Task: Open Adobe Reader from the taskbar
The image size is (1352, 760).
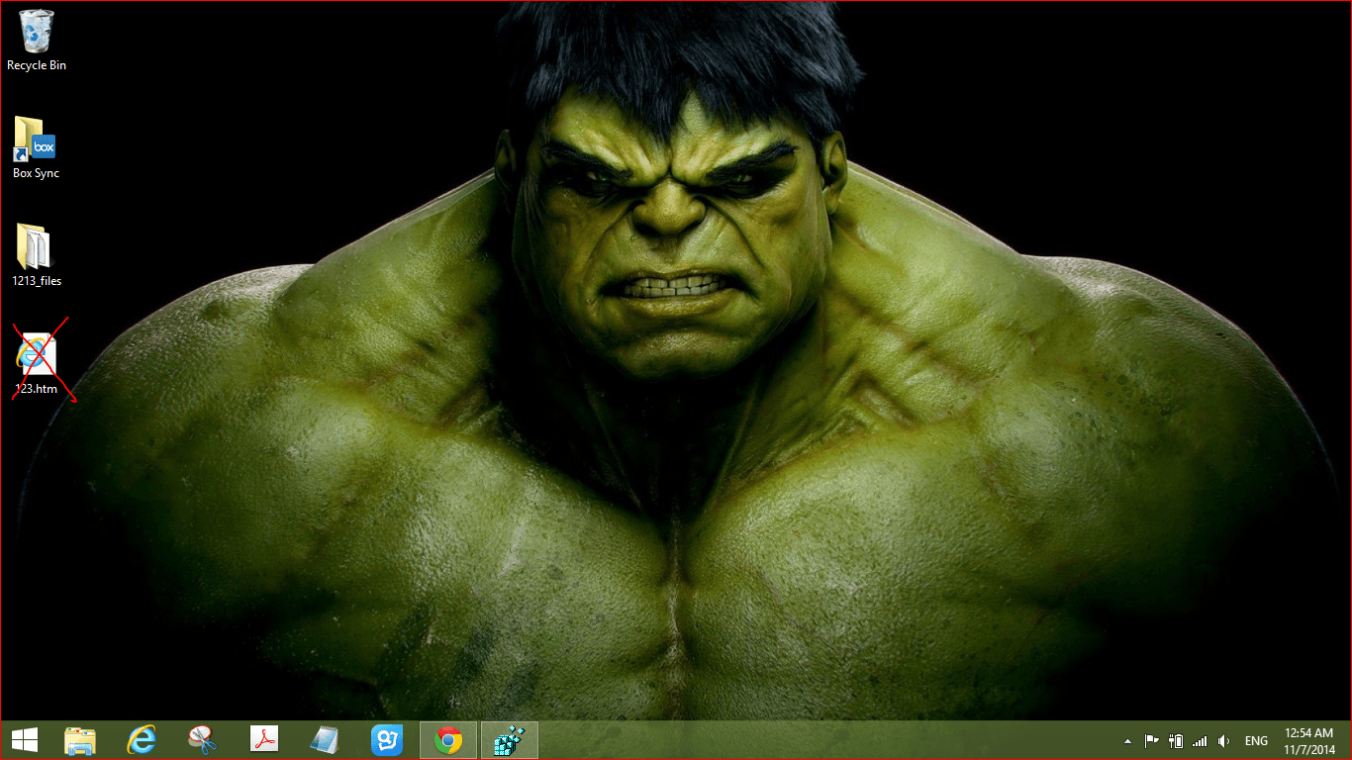Action: click(x=264, y=739)
